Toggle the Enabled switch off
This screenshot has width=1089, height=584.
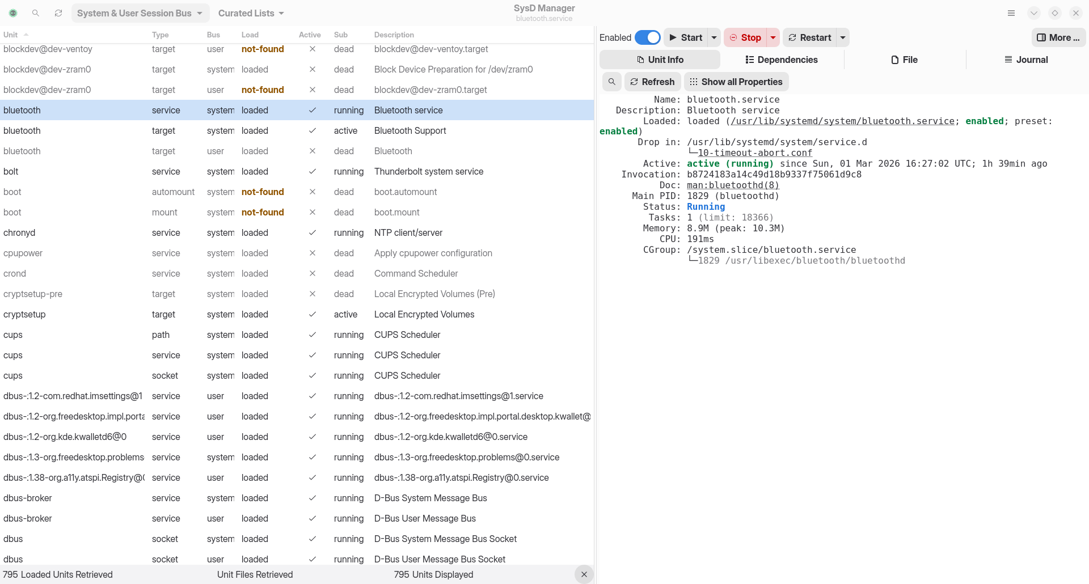(x=647, y=37)
